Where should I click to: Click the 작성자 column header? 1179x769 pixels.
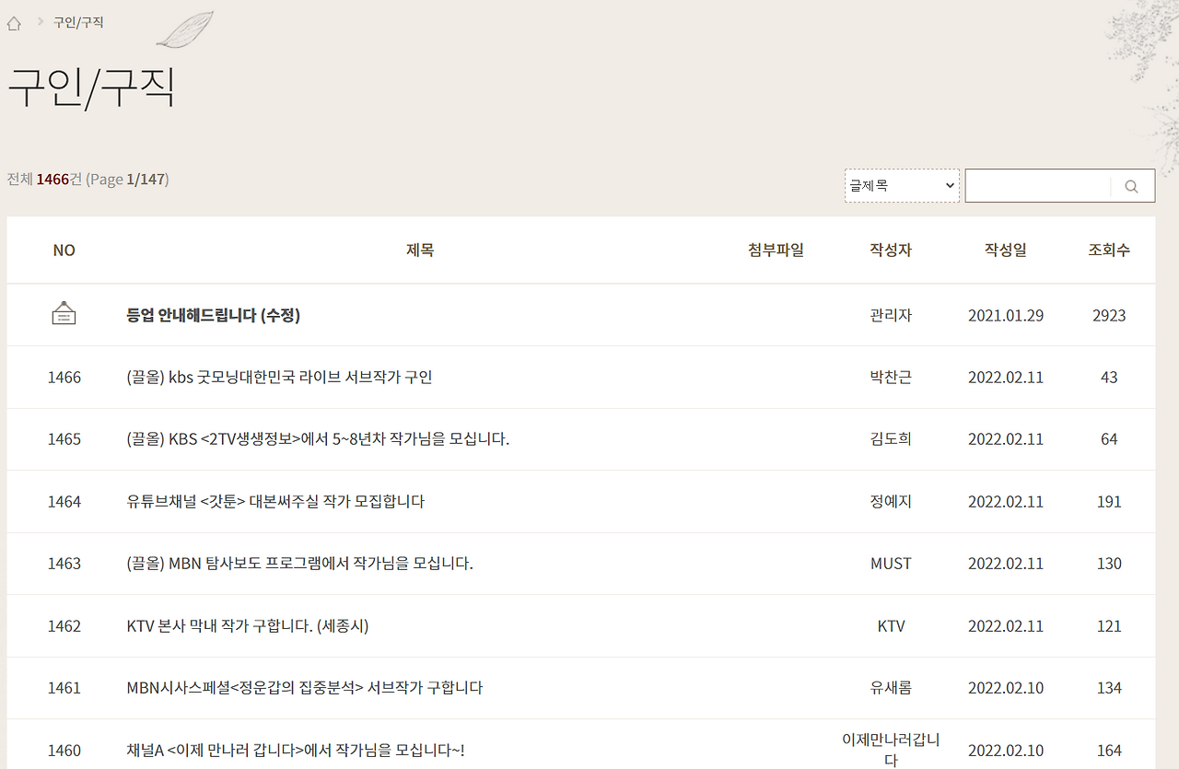(x=891, y=251)
